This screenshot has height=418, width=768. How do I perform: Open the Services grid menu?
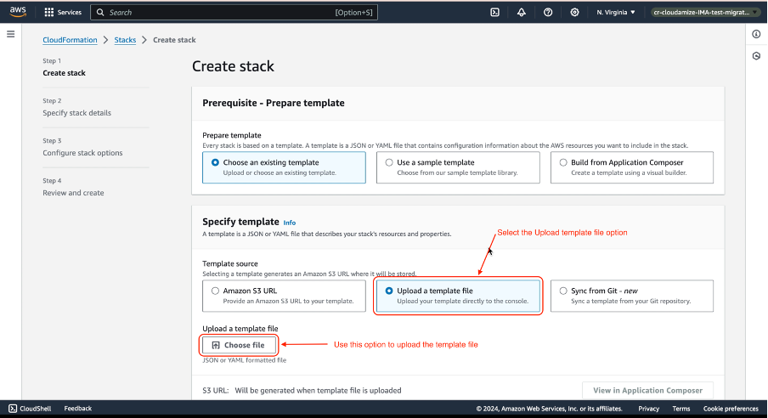click(x=63, y=13)
